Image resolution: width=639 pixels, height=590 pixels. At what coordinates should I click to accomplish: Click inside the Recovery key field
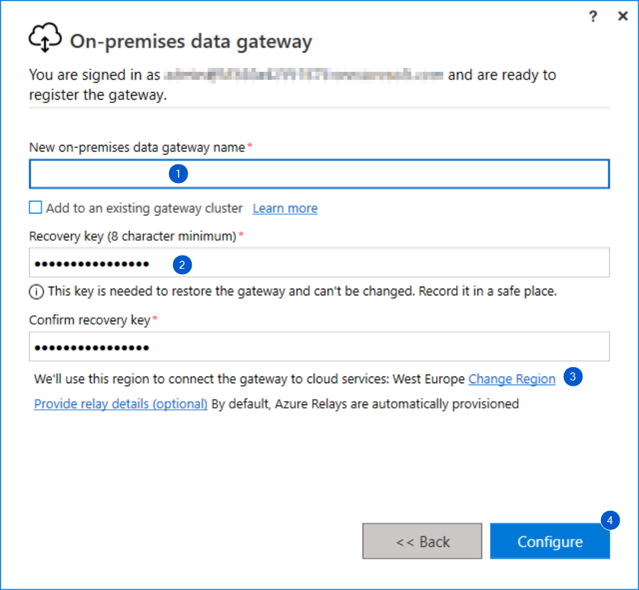[x=319, y=263]
